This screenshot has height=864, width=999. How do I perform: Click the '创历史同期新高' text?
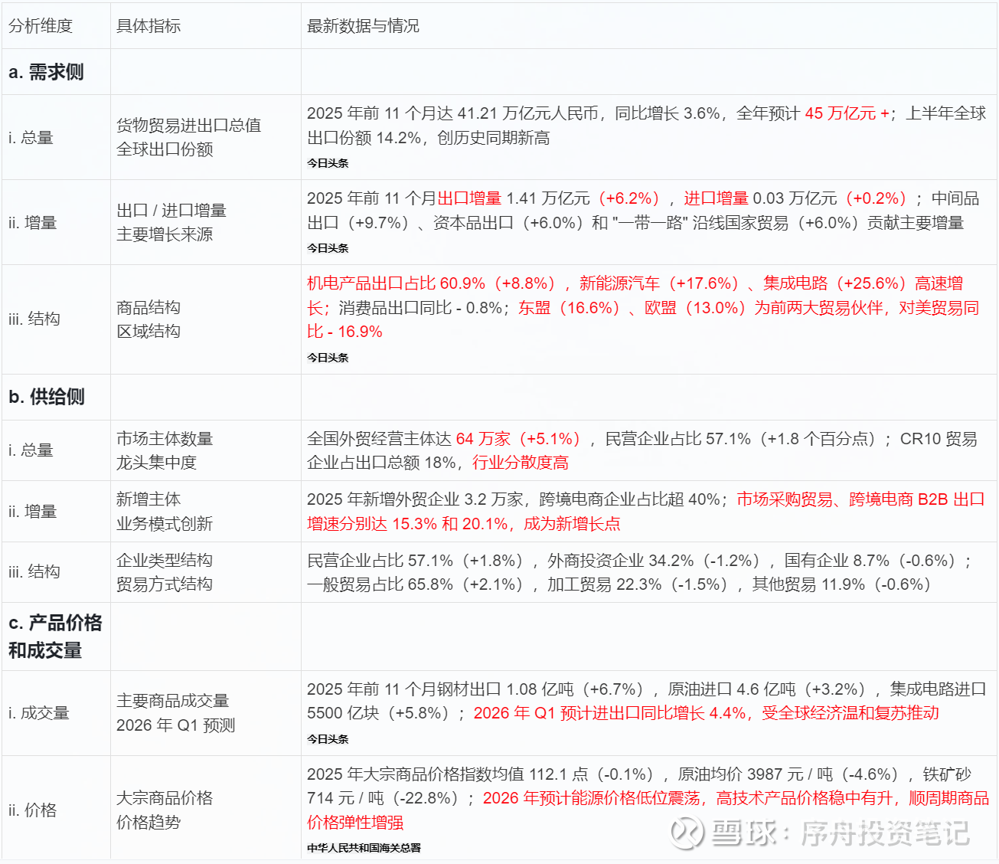pos(494,138)
